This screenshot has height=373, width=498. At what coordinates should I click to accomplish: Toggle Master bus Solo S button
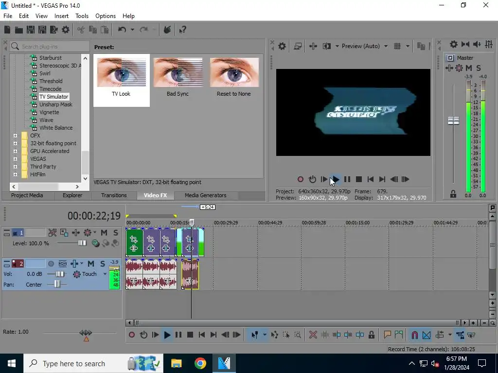pos(479,68)
